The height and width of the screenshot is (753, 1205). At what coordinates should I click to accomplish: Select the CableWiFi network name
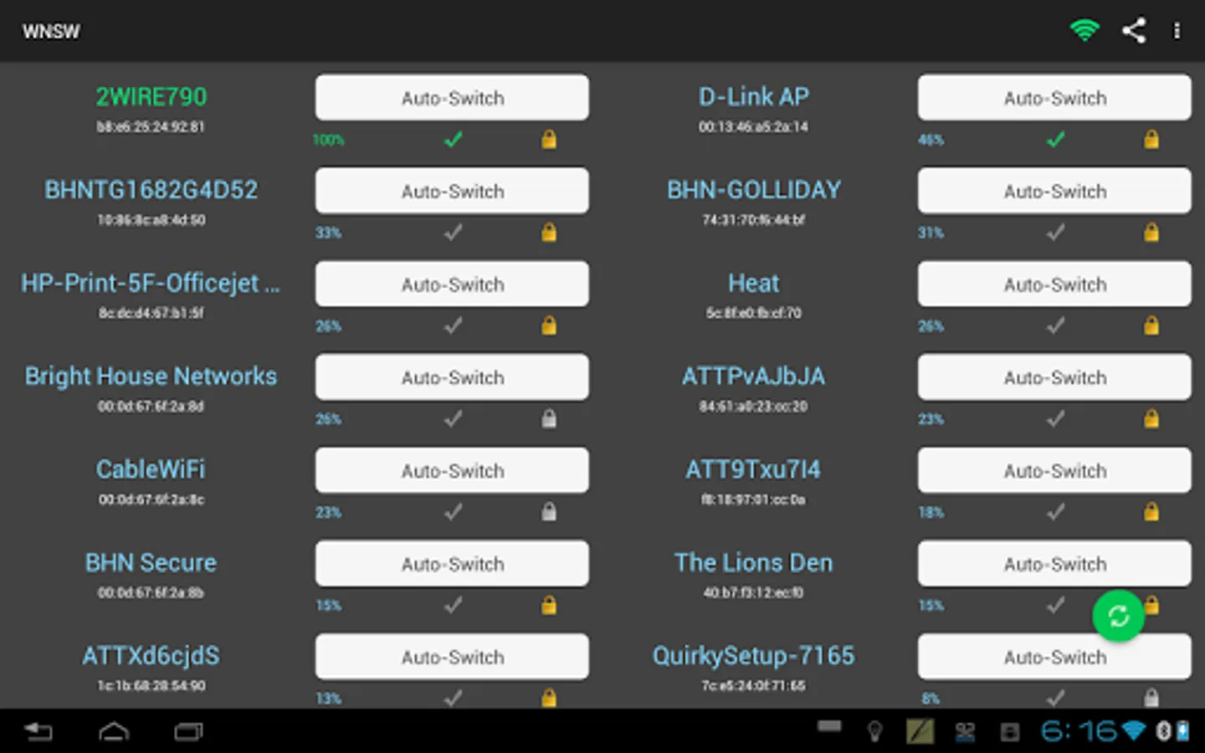pos(151,469)
